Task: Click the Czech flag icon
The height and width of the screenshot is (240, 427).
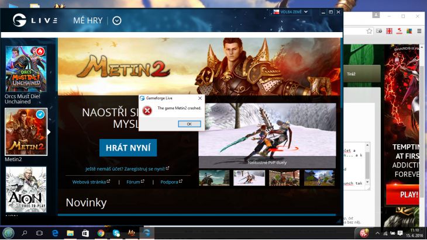Action: [276, 12]
